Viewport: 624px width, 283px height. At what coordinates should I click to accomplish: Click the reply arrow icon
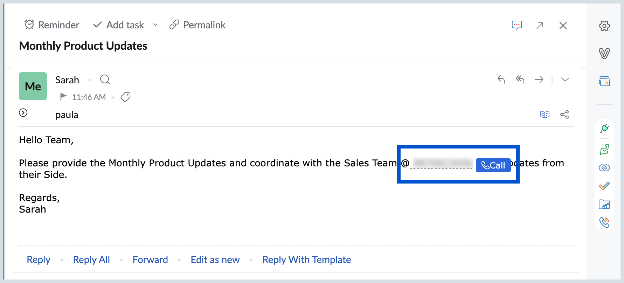click(x=501, y=80)
